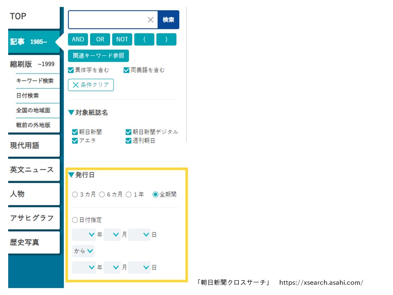Screen dimensions: 393x295
Task: Select the 記事 1985~ tab
Action: pyautogui.click(x=34, y=42)
